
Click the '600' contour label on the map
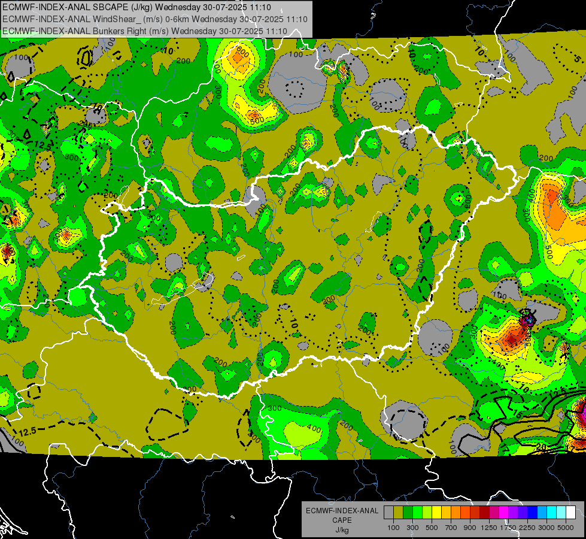coord(243,52)
